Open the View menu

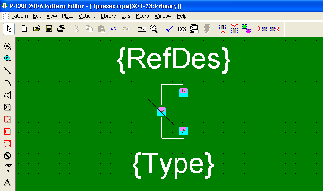pos(52,16)
